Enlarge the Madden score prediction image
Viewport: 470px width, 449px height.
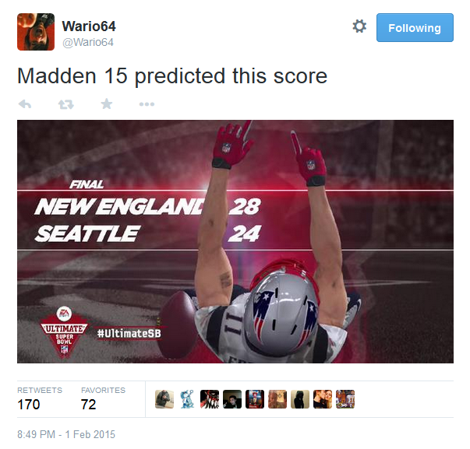[235, 241]
